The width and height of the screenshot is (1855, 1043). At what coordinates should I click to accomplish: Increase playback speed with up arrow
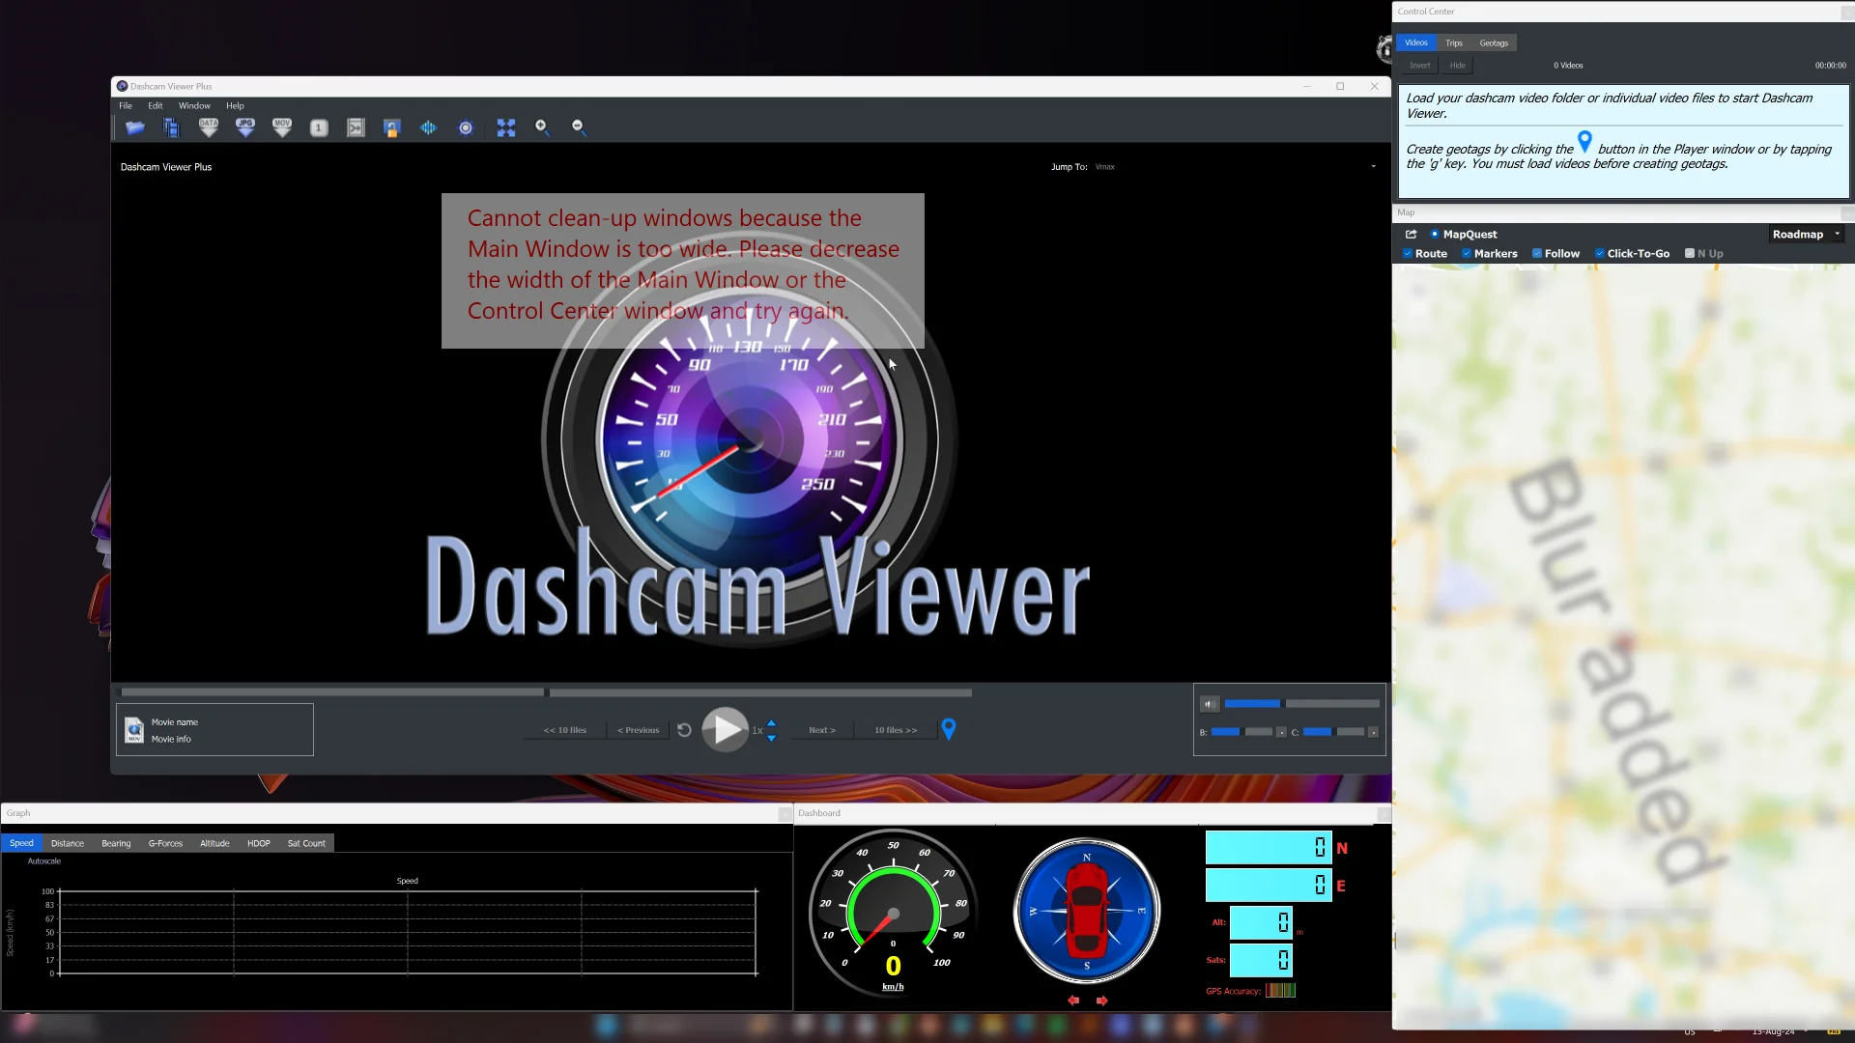771,722
